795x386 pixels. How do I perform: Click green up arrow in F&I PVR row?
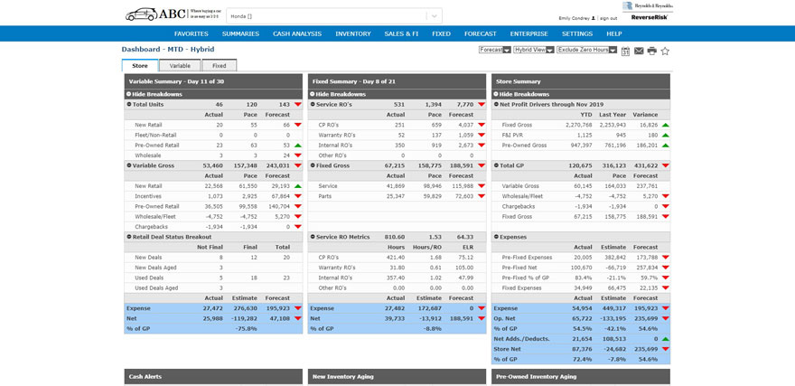coord(665,135)
